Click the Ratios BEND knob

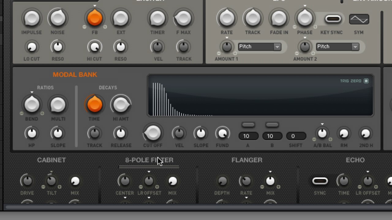32,105
